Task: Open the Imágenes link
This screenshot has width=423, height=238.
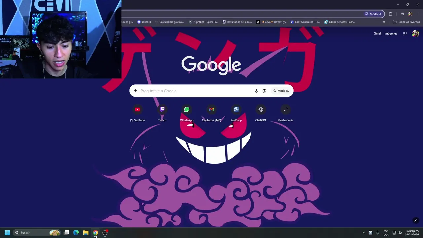Action: coord(391,34)
